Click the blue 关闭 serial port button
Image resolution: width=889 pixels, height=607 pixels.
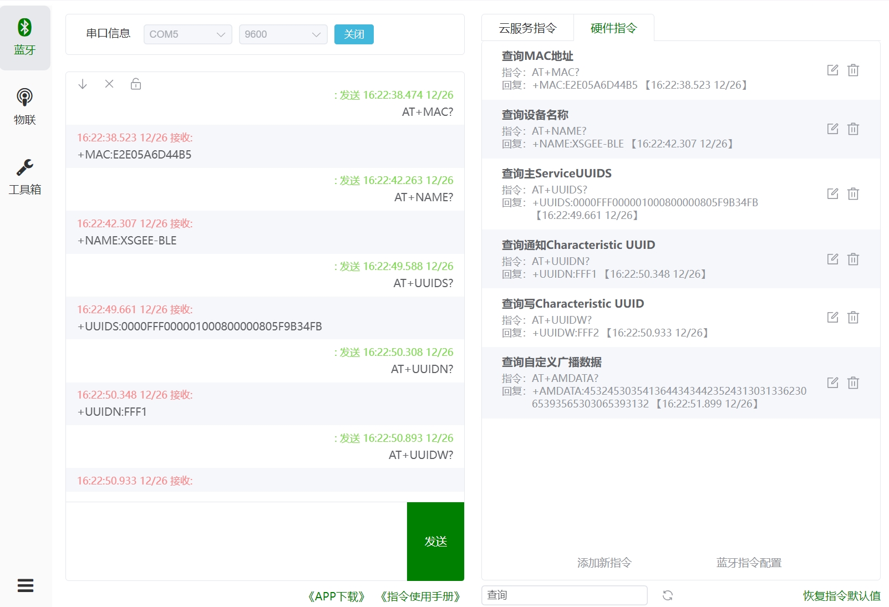(354, 34)
